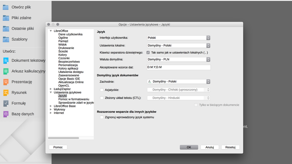Expand the Internet tree node
Screen dimensions: 292x164
(51, 113)
